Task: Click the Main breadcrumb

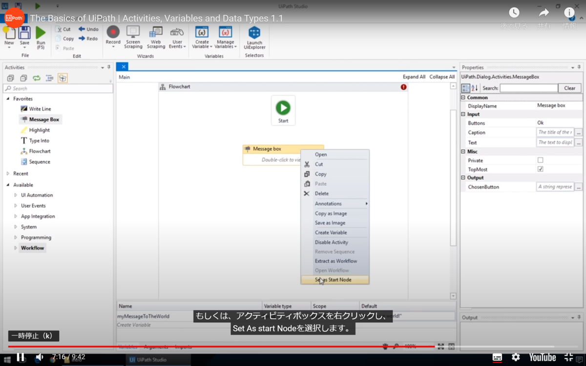Action: [x=124, y=77]
